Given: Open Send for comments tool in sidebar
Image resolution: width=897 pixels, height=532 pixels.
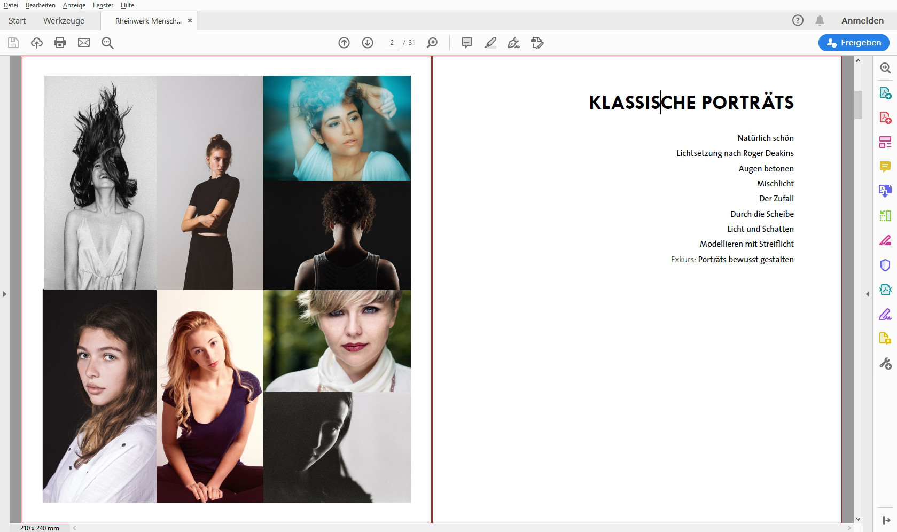Looking at the screenshot, I should (885, 339).
